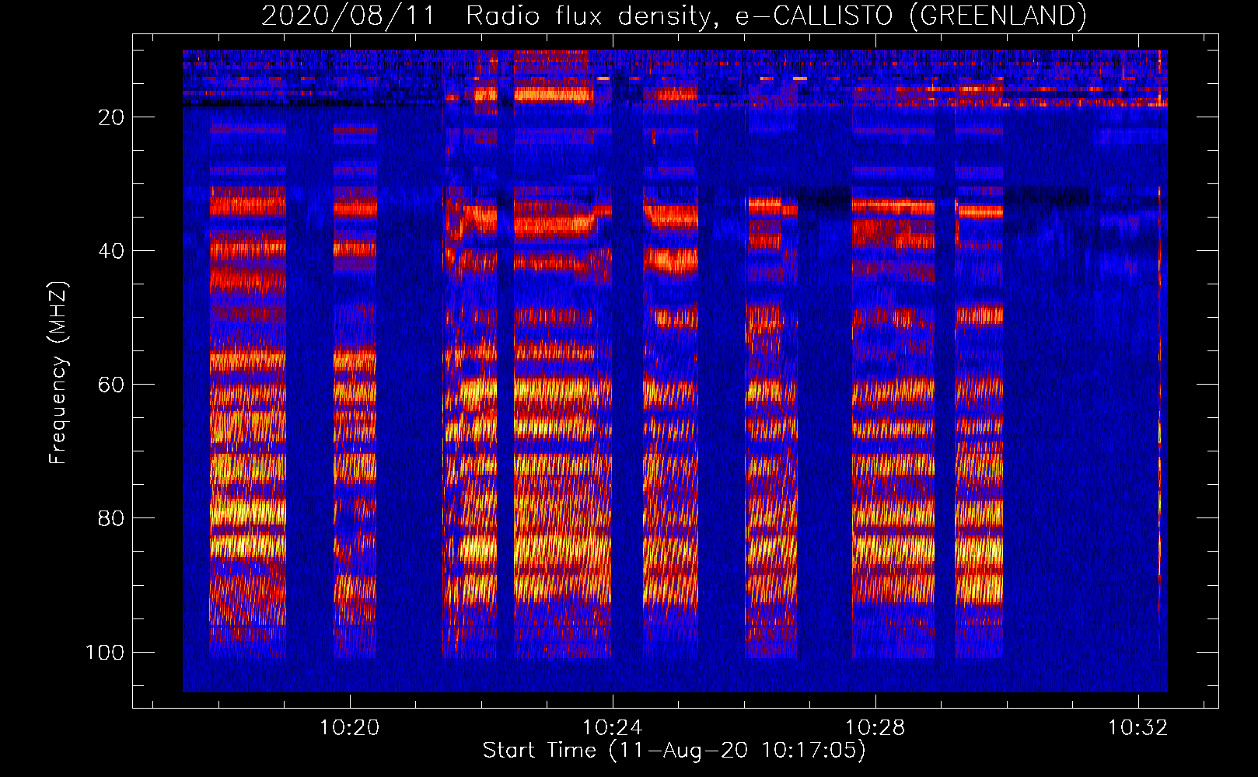The height and width of the screenshot is (777, 1258).
Task: Click the 10:32 time tick label
Action: [x=1138, y=727]
